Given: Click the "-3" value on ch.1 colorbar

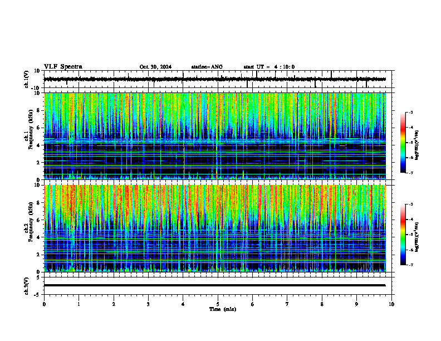Looking at the screenshot, I should pyautogui.click(x=411, y=112).
